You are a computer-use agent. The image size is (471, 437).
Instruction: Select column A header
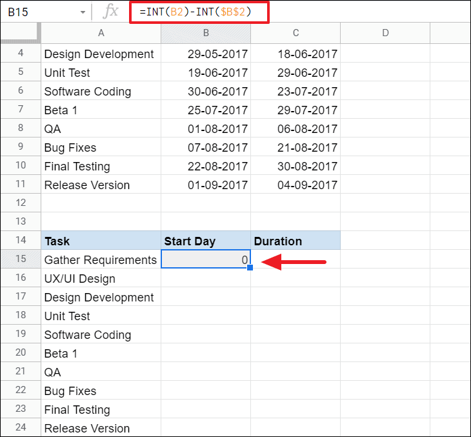pos(101,33)
